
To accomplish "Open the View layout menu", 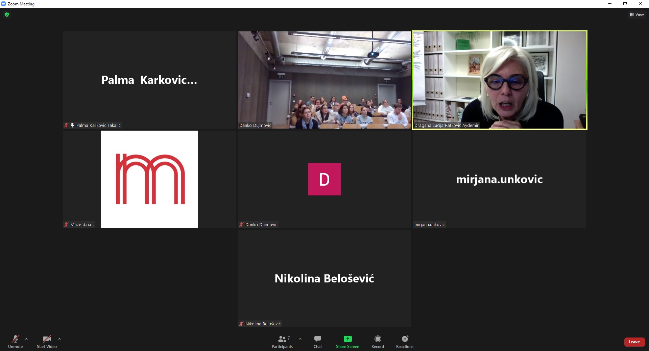I will pyautogui.click(x=636, y=15).
